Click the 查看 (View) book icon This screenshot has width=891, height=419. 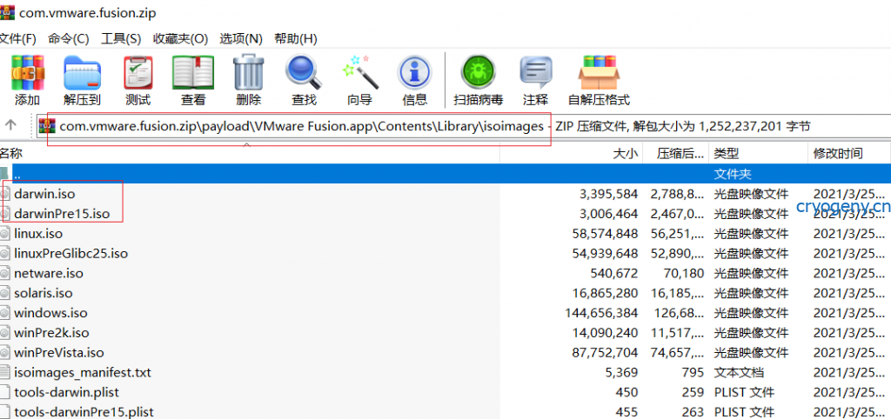click(193, 73)
